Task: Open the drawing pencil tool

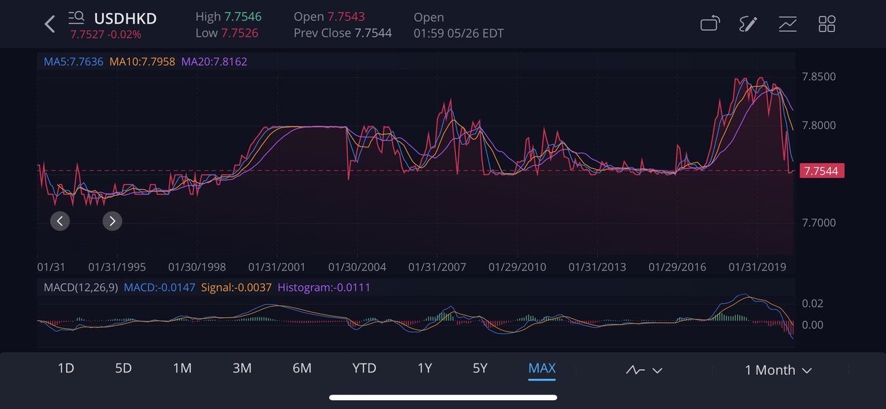Action: (748, 24)
